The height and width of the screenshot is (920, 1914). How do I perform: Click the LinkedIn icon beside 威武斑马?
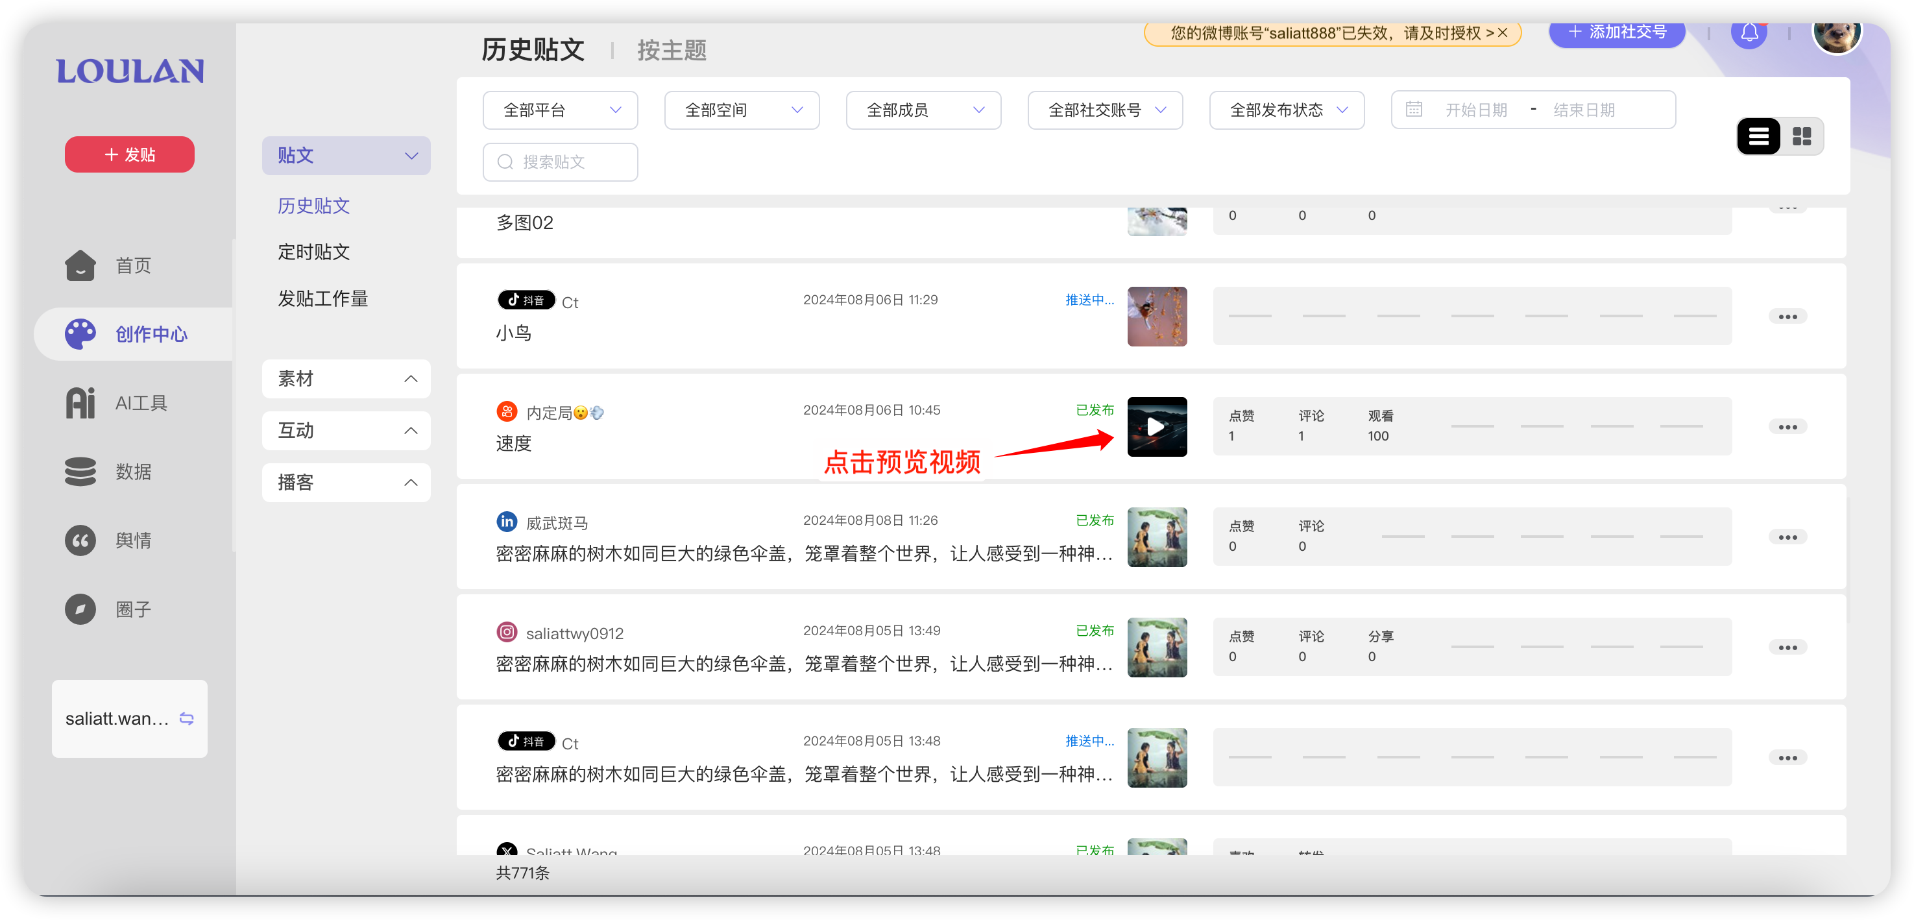(507, 522)
